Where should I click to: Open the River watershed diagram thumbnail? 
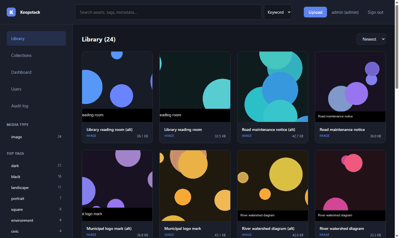[x=350, y=185]
